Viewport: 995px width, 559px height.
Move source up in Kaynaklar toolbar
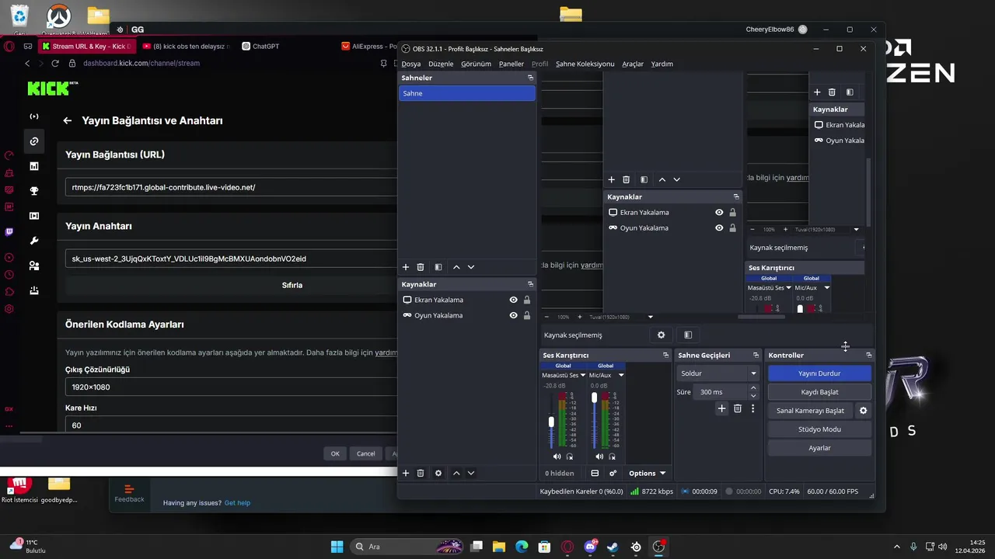tap(456, 473)
